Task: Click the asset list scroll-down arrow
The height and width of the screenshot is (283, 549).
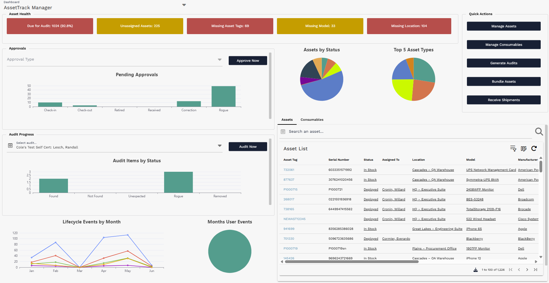Action: click(x=541, y=257)
